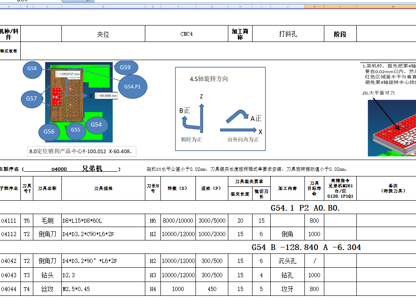This screenshot has height=298, width=416.
Task: Click the G55 callout shape
Action: pos(76,129)
